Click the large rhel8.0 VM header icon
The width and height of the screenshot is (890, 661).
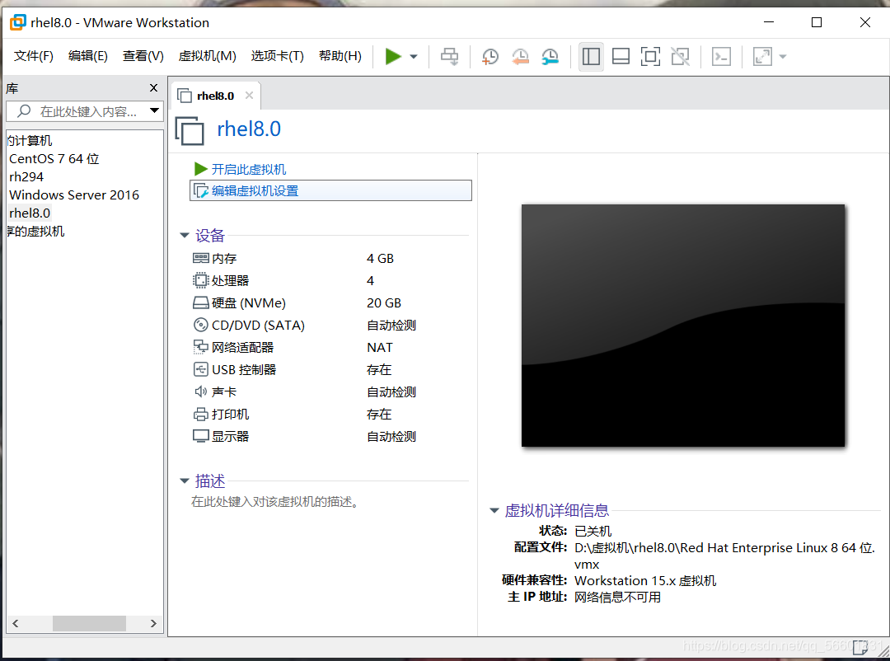click(x=190, y=130)
